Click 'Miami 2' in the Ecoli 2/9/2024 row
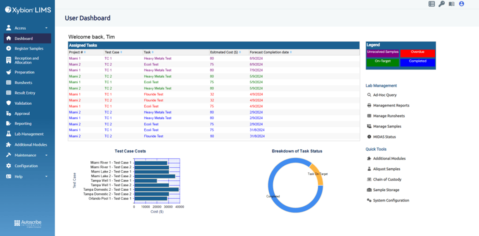Viewport: 479px width, 236px height. point(75,124)
